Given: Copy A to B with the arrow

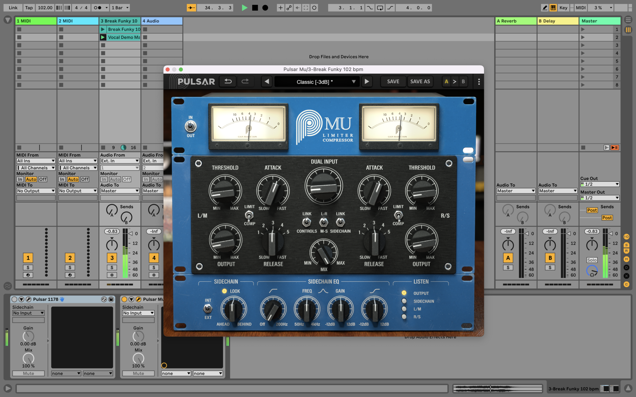Looking at the screenshot, I should (x=455, y=82).
